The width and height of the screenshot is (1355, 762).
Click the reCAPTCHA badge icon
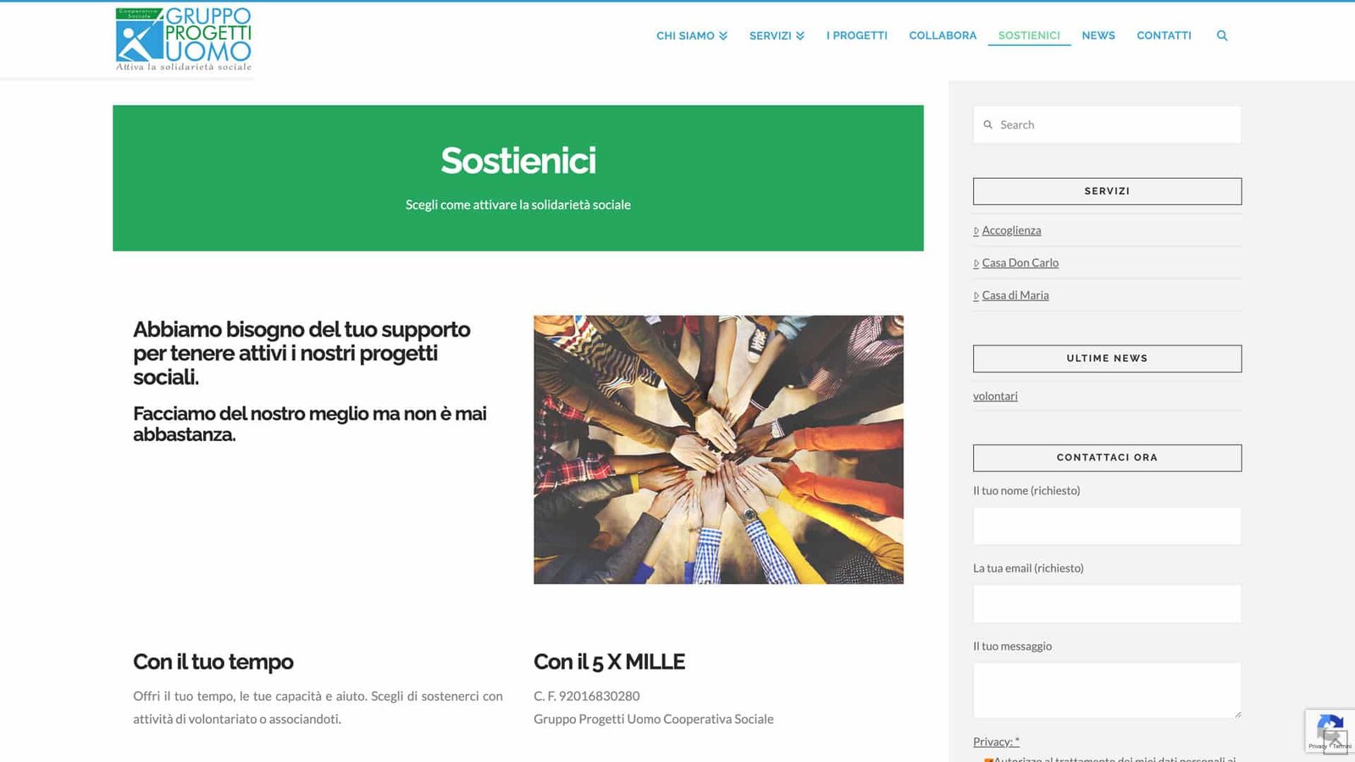tap(1330, 727)
